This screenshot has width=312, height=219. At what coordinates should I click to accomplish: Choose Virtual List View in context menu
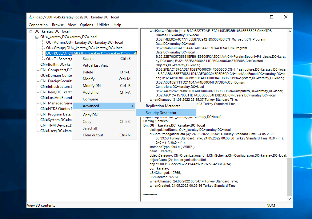tap(104, 65)
